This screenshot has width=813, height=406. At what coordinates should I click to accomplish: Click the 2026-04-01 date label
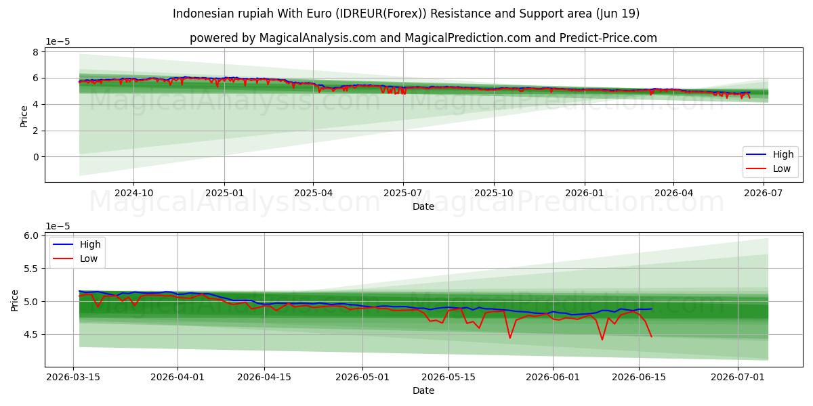pos(178,378)
